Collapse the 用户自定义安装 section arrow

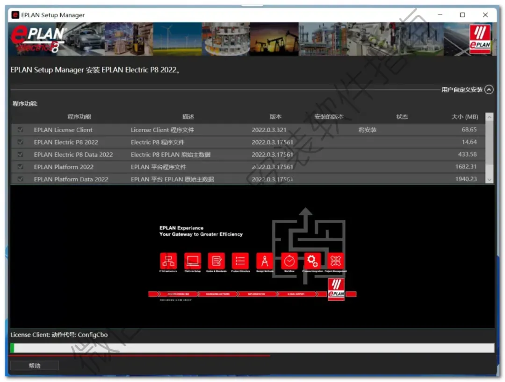coord(489,89)
